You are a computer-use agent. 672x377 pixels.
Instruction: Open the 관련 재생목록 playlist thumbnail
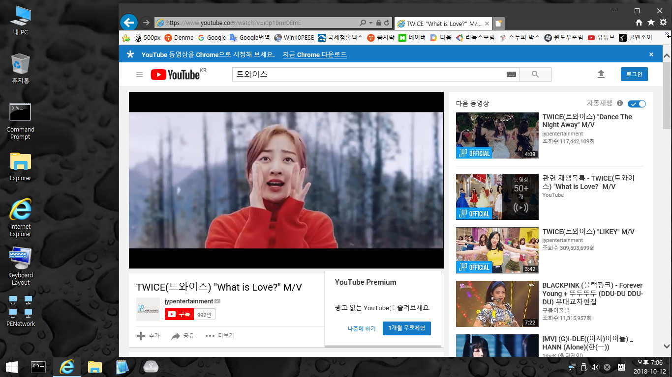point(497,197)
